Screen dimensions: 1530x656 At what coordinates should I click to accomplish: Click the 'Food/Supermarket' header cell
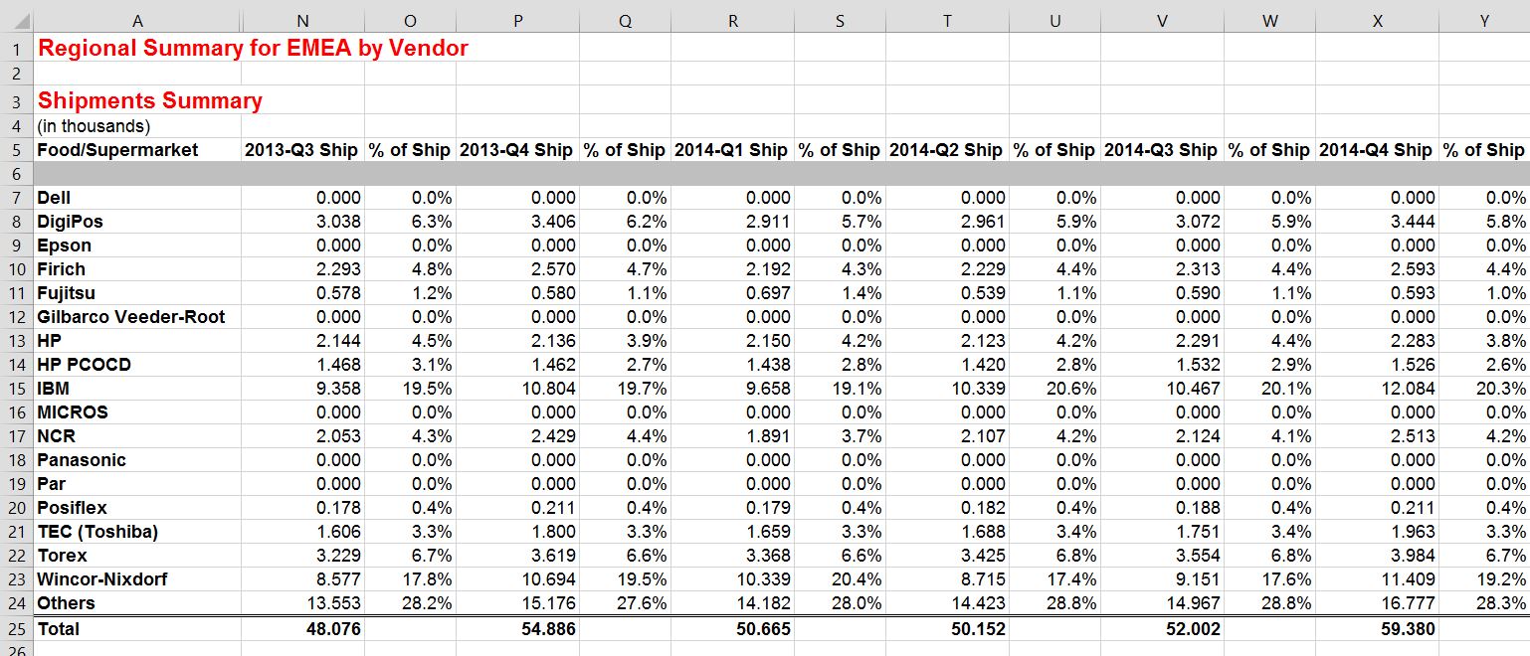point(117,150)
